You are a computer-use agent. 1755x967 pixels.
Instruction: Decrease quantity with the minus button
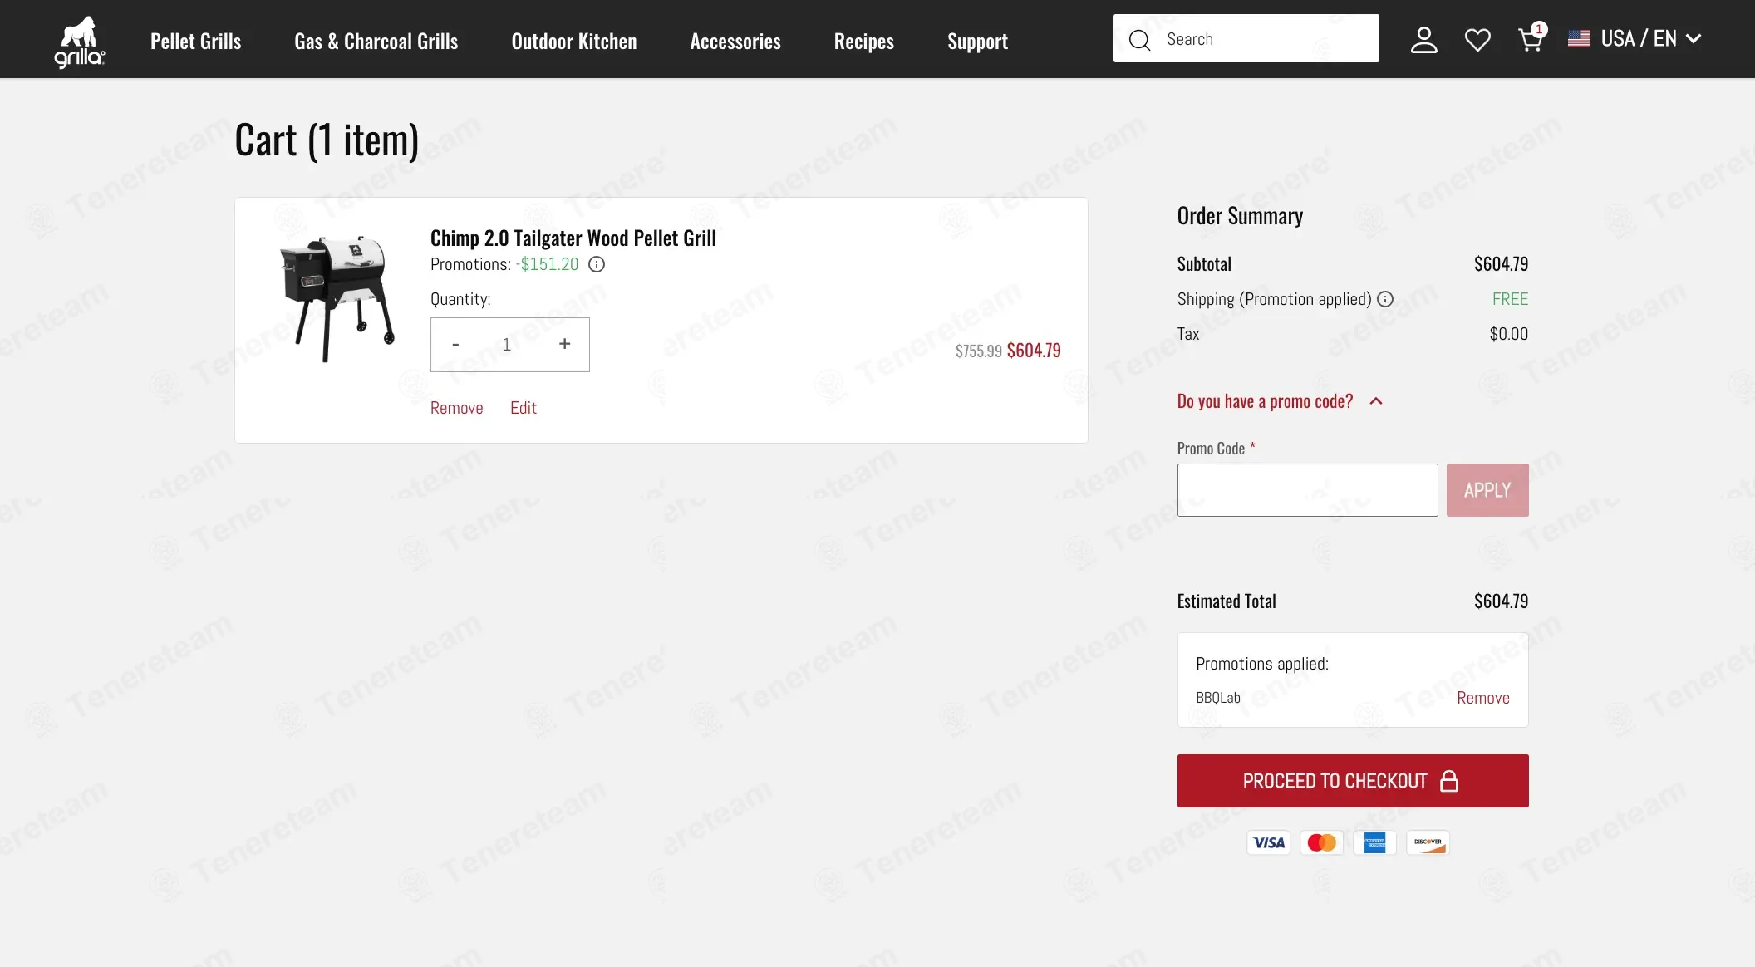455,344
